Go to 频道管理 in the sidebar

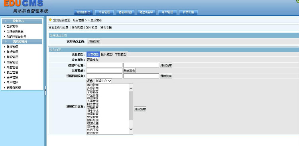[12, 62]
